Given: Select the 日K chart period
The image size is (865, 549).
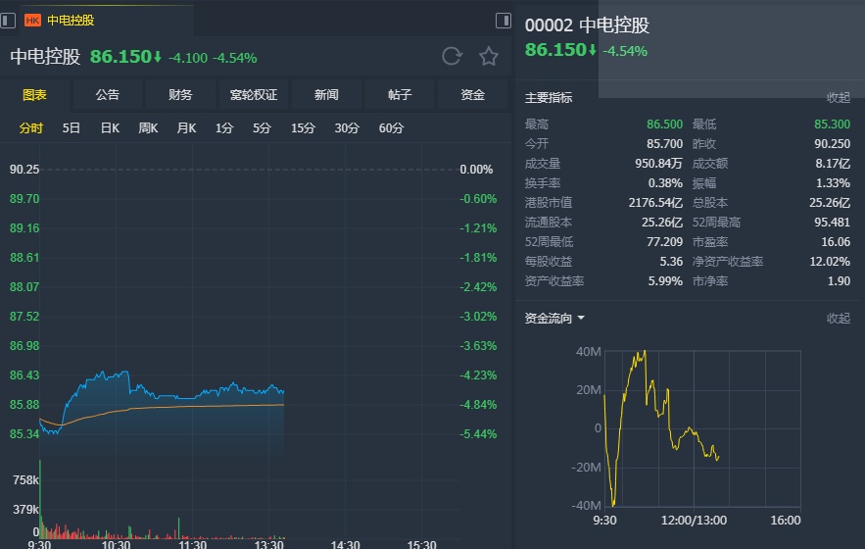Looking at the screenshot, I should (x=110, y=128).
